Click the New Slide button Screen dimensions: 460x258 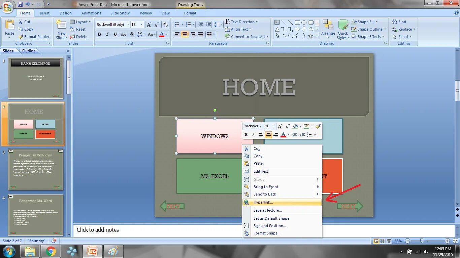[61, 30]
